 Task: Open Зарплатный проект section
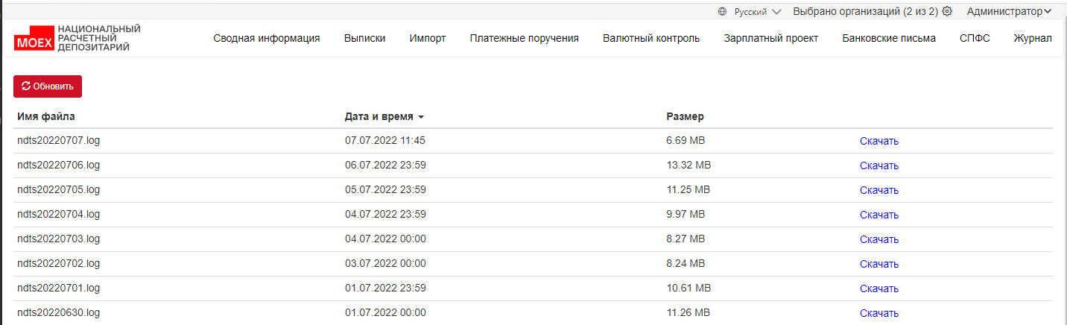coord(771,38)
